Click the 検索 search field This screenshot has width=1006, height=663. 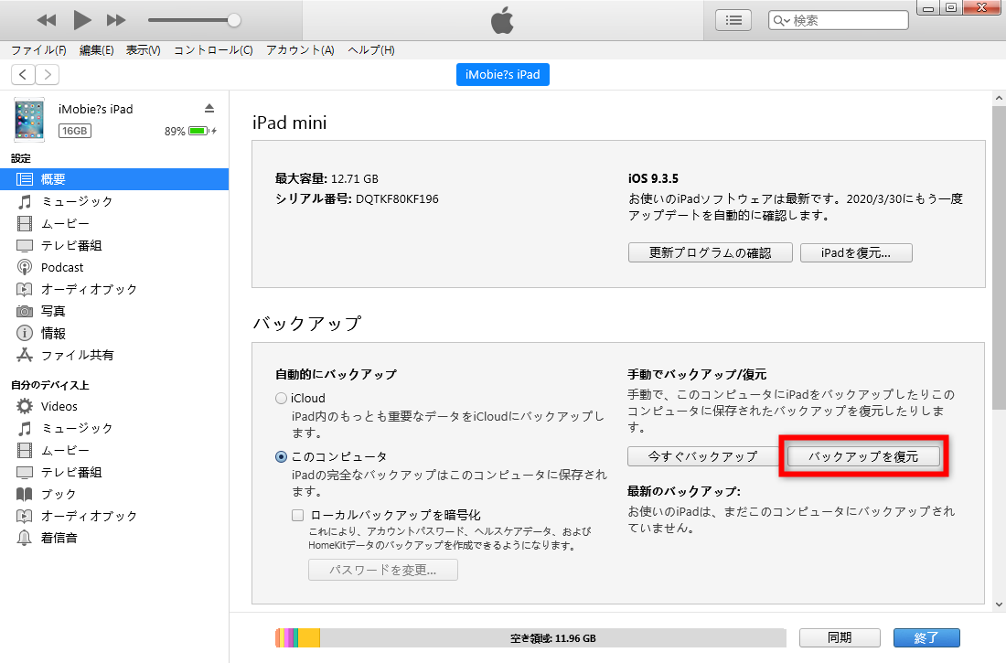(838, 20)
